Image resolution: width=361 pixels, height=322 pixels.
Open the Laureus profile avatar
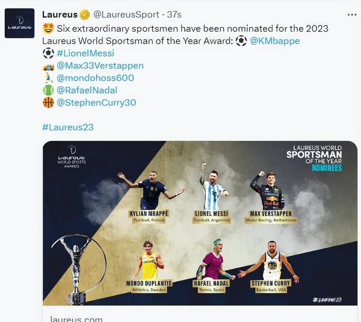pos(20,23)
